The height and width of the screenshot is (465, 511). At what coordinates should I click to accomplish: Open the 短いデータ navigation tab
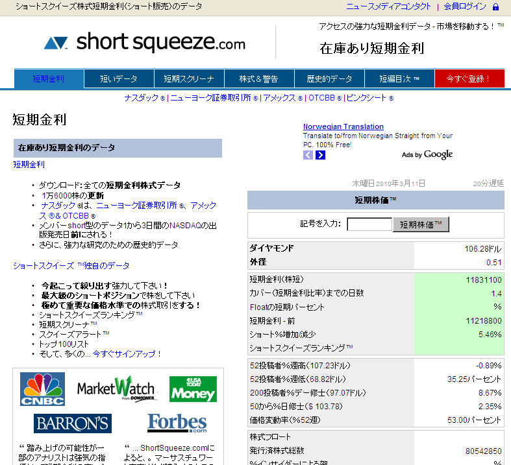tap(119, 79)
